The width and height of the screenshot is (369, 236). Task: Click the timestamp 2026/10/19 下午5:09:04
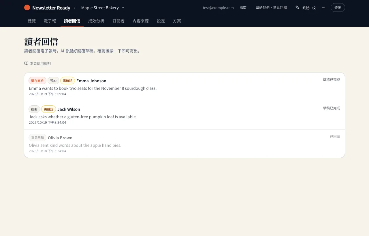tap(47, 94)
